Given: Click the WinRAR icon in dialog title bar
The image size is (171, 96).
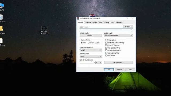Looking at the screenshot, I should (78, 18).
